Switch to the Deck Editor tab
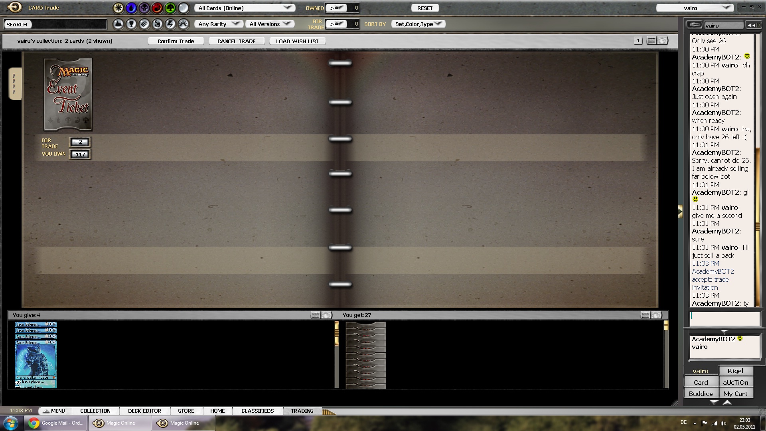The height and width of the screenshot is (431, 766). tap(144, 411)
